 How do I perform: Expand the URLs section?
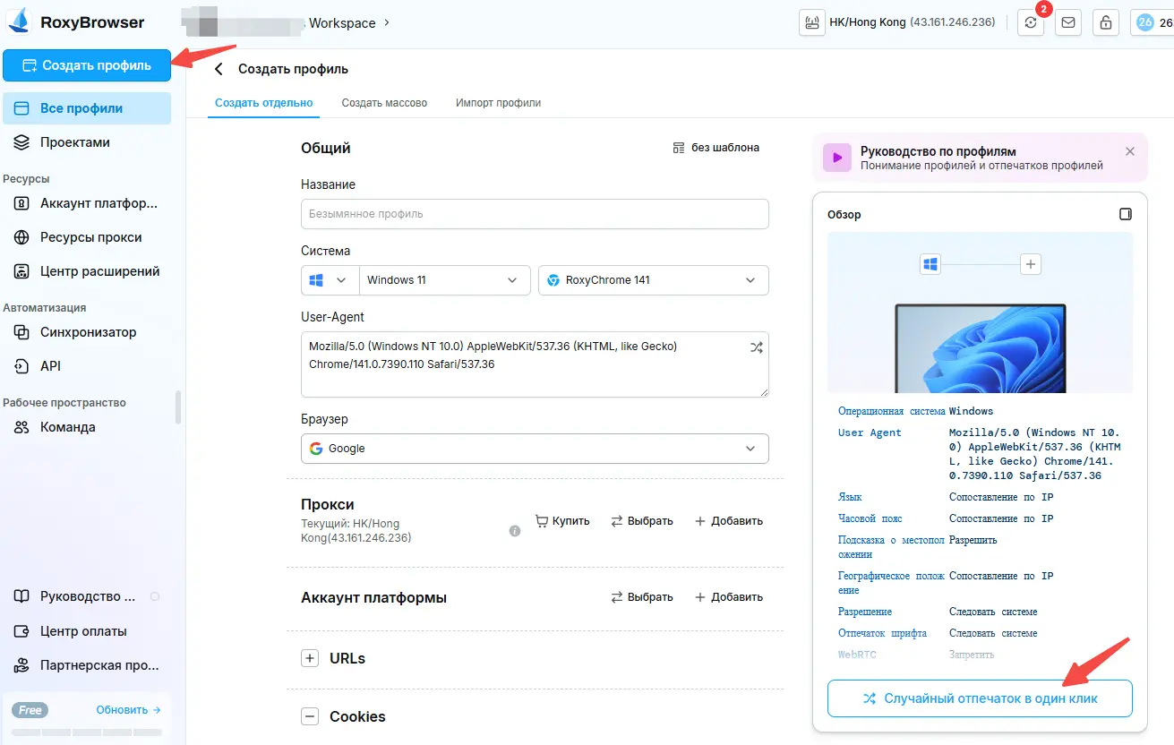(x=310, y=658)
